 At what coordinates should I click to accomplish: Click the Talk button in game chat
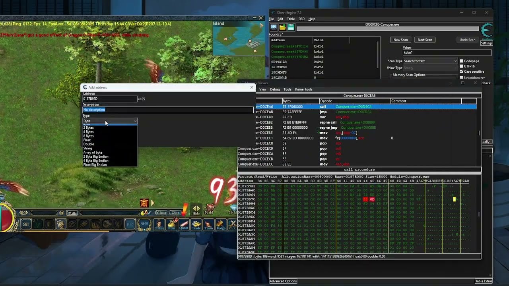[x=72, y=213]
